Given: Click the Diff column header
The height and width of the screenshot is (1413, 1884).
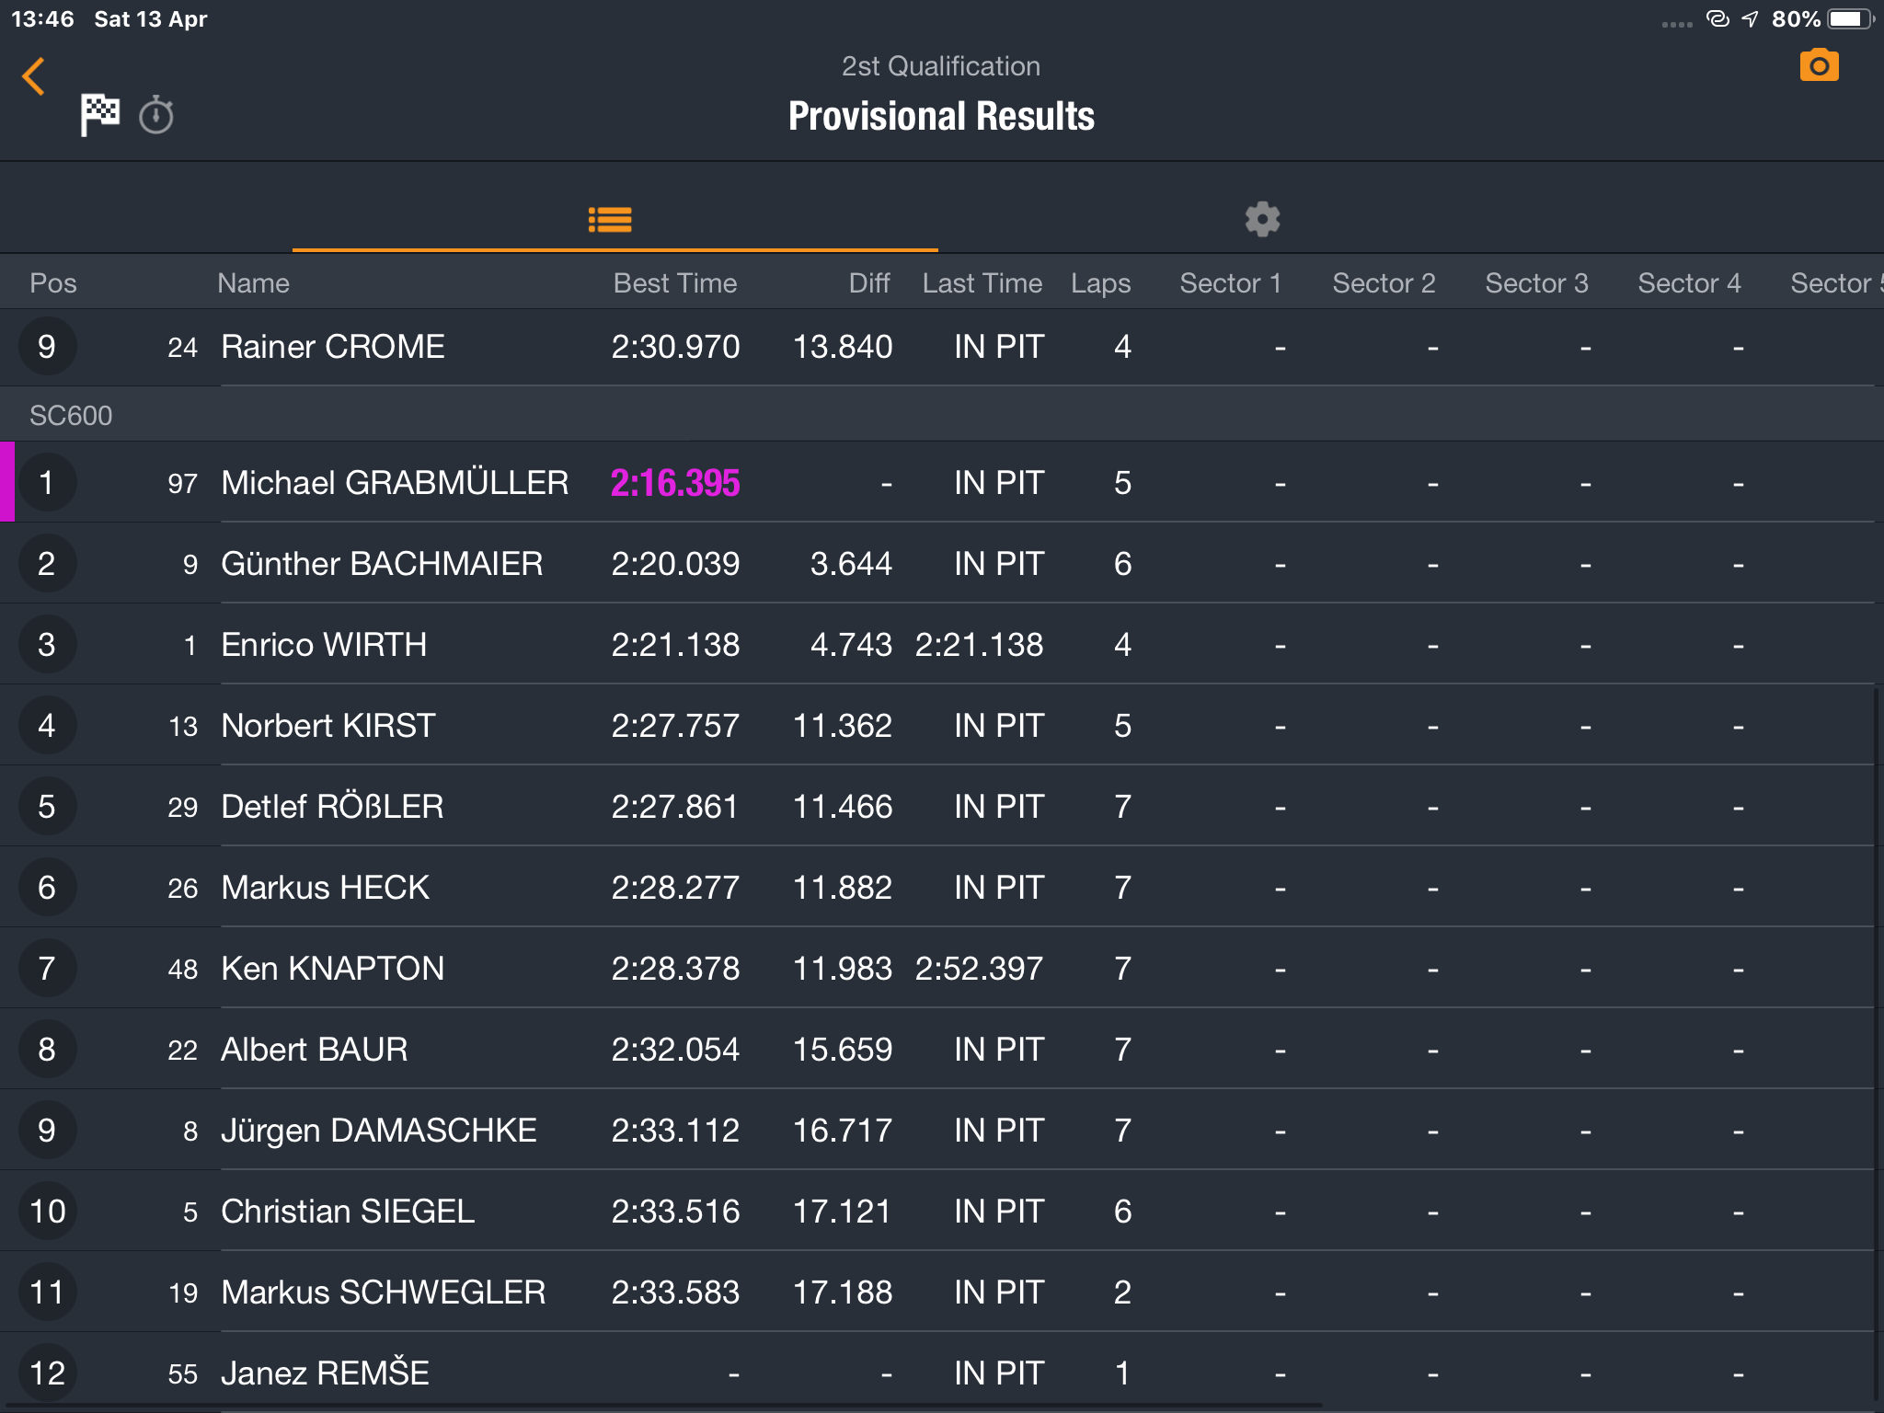Looking at the screenshot, I should pyautogui.click(x=869, y=283).
